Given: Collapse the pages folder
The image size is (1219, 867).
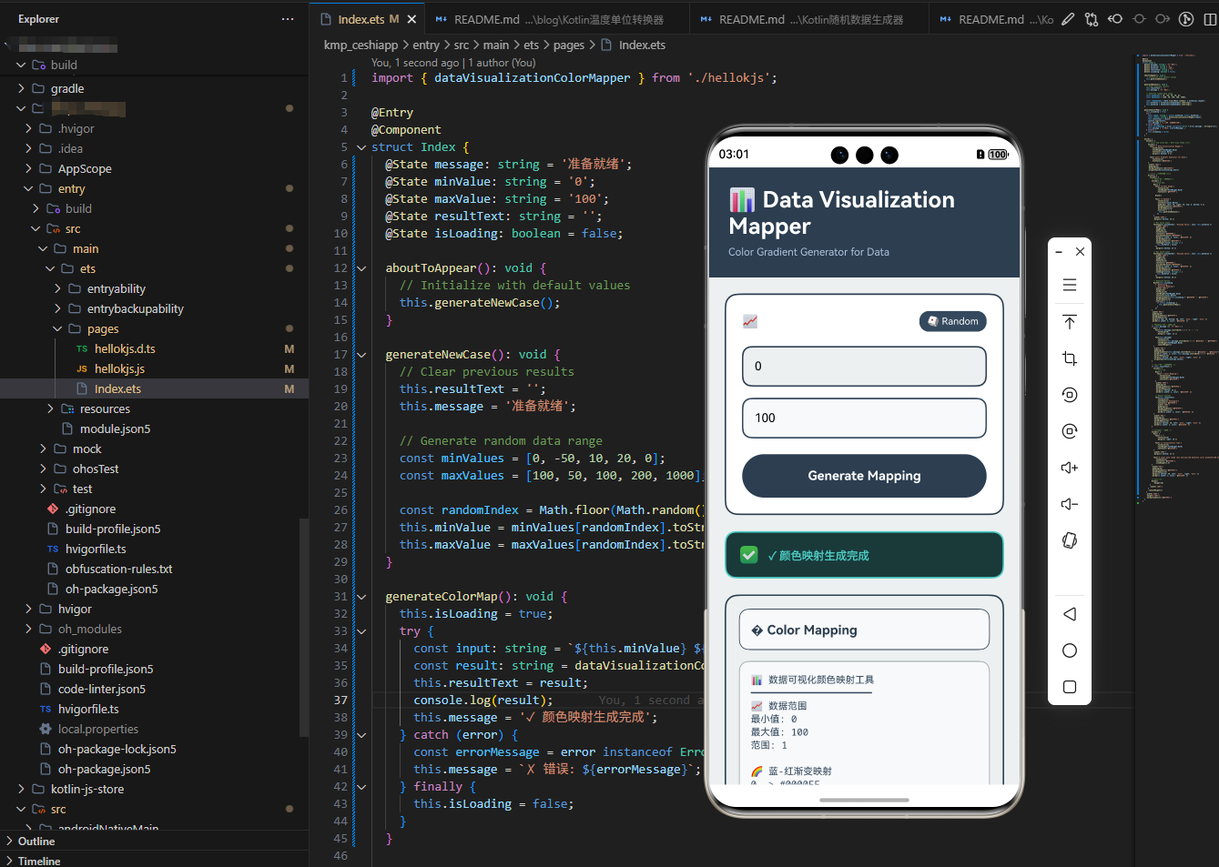Looking at the screenshot, I should pyautogui.click(x=58, y=328).
